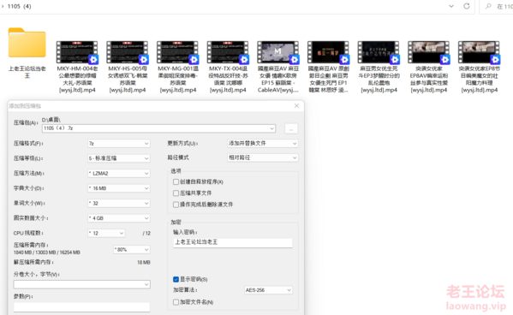The width and height of the screenshot is (513, 315).
Task: Enable create self-extracting archive checkbox
Action: click(x=176, y=181)
